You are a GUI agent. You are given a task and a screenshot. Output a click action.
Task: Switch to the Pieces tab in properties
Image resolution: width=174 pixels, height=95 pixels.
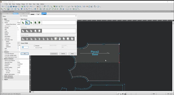click(16, 14)
